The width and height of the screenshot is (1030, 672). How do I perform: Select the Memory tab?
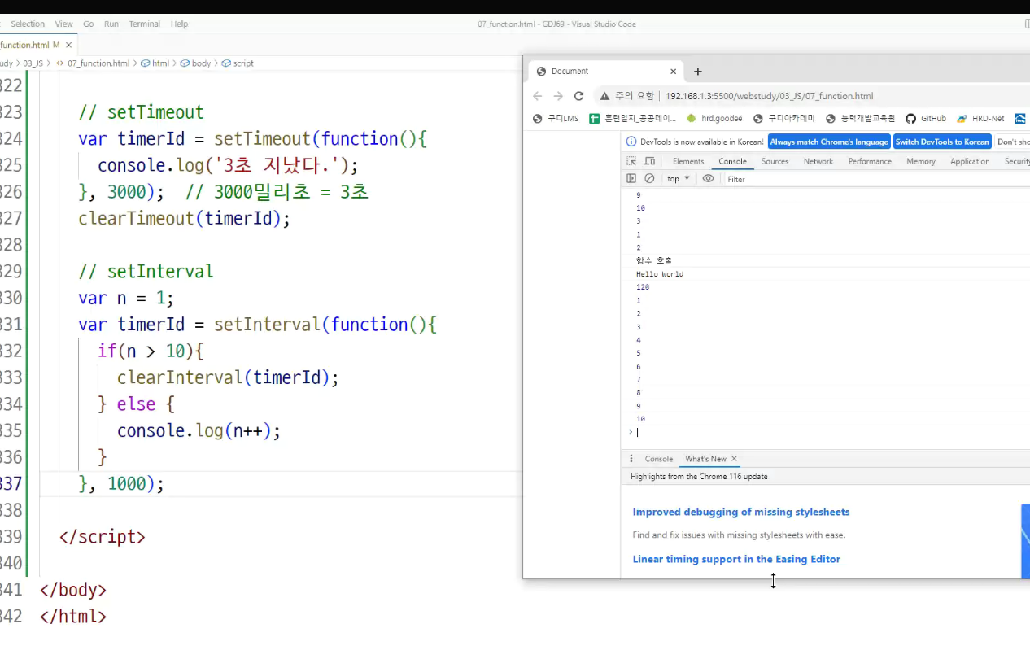pos(920,161)
